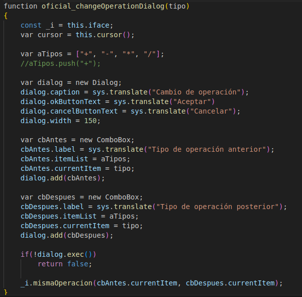302x297 pixels.
Task: Click the return false statement
Action: point(65,264)
